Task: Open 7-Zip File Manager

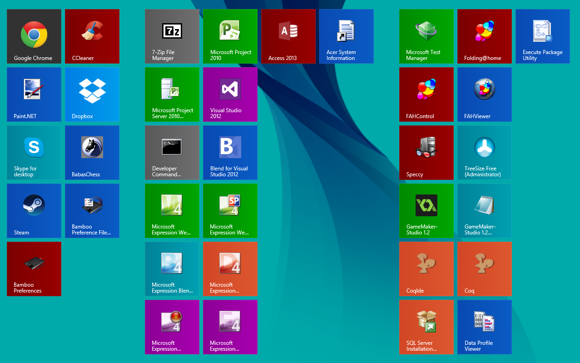Action: (172, 36)
